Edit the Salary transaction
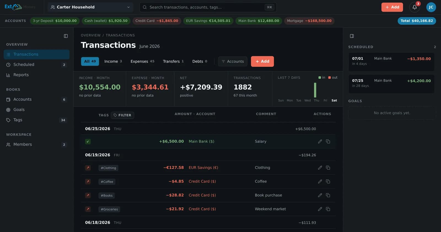The height and width of the screenshot is (232, 441). 320,142
